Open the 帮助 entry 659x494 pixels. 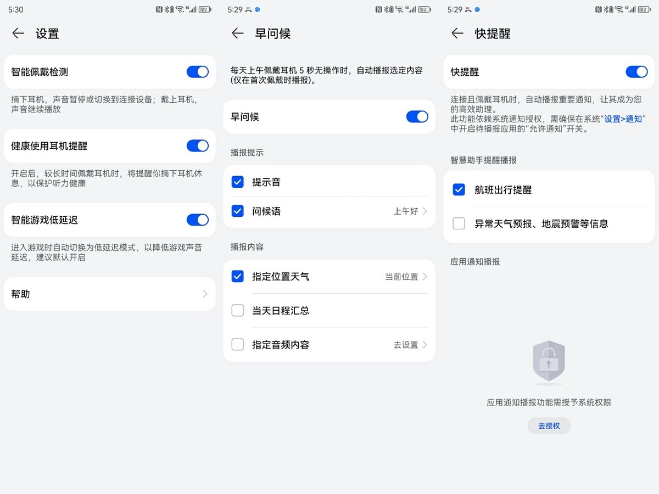coord(109,294)
